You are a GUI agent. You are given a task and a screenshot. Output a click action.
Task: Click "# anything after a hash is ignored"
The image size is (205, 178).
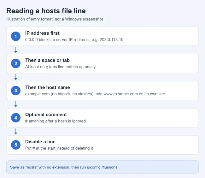click(x=56, y=121)
